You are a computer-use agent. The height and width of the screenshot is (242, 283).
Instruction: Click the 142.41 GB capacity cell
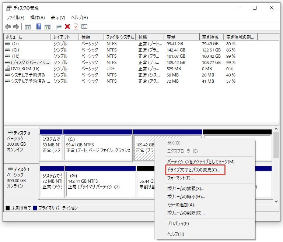coord(176,50)
